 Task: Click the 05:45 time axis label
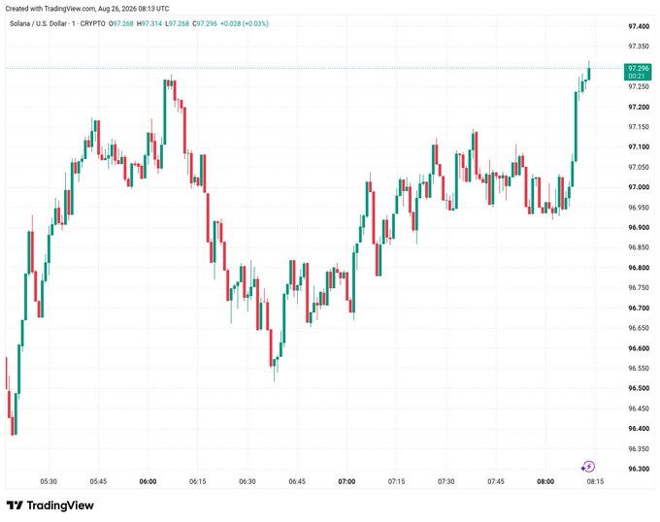(98, 481)
